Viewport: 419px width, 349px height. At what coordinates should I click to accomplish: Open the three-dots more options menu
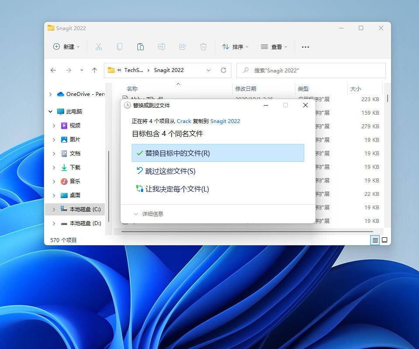[306, 47]
